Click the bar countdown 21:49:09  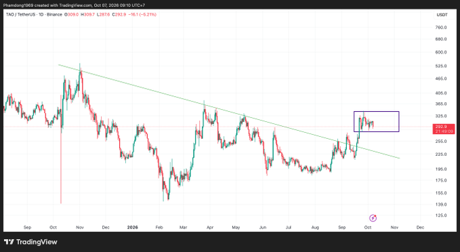(444, 131)
